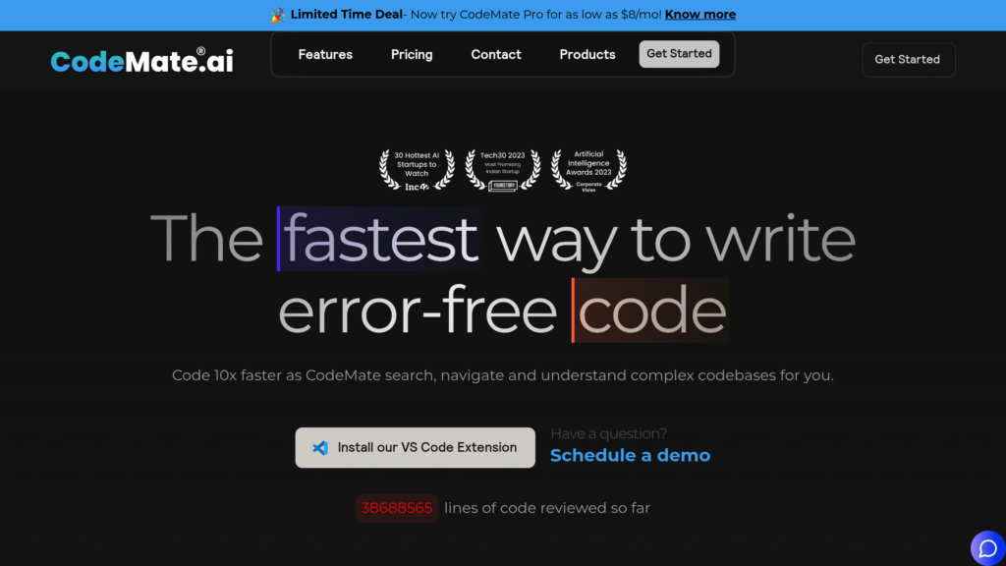The height and width of the screenshot is (566, 1006).
Task: Go to the Pricing nav item
Action: point(412,55)
